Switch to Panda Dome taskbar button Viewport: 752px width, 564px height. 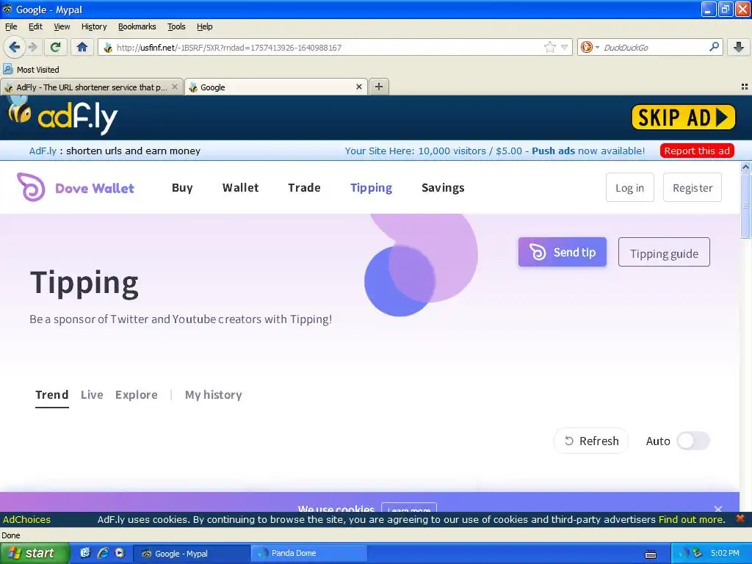pyautogui.click(x=309, y=553)
